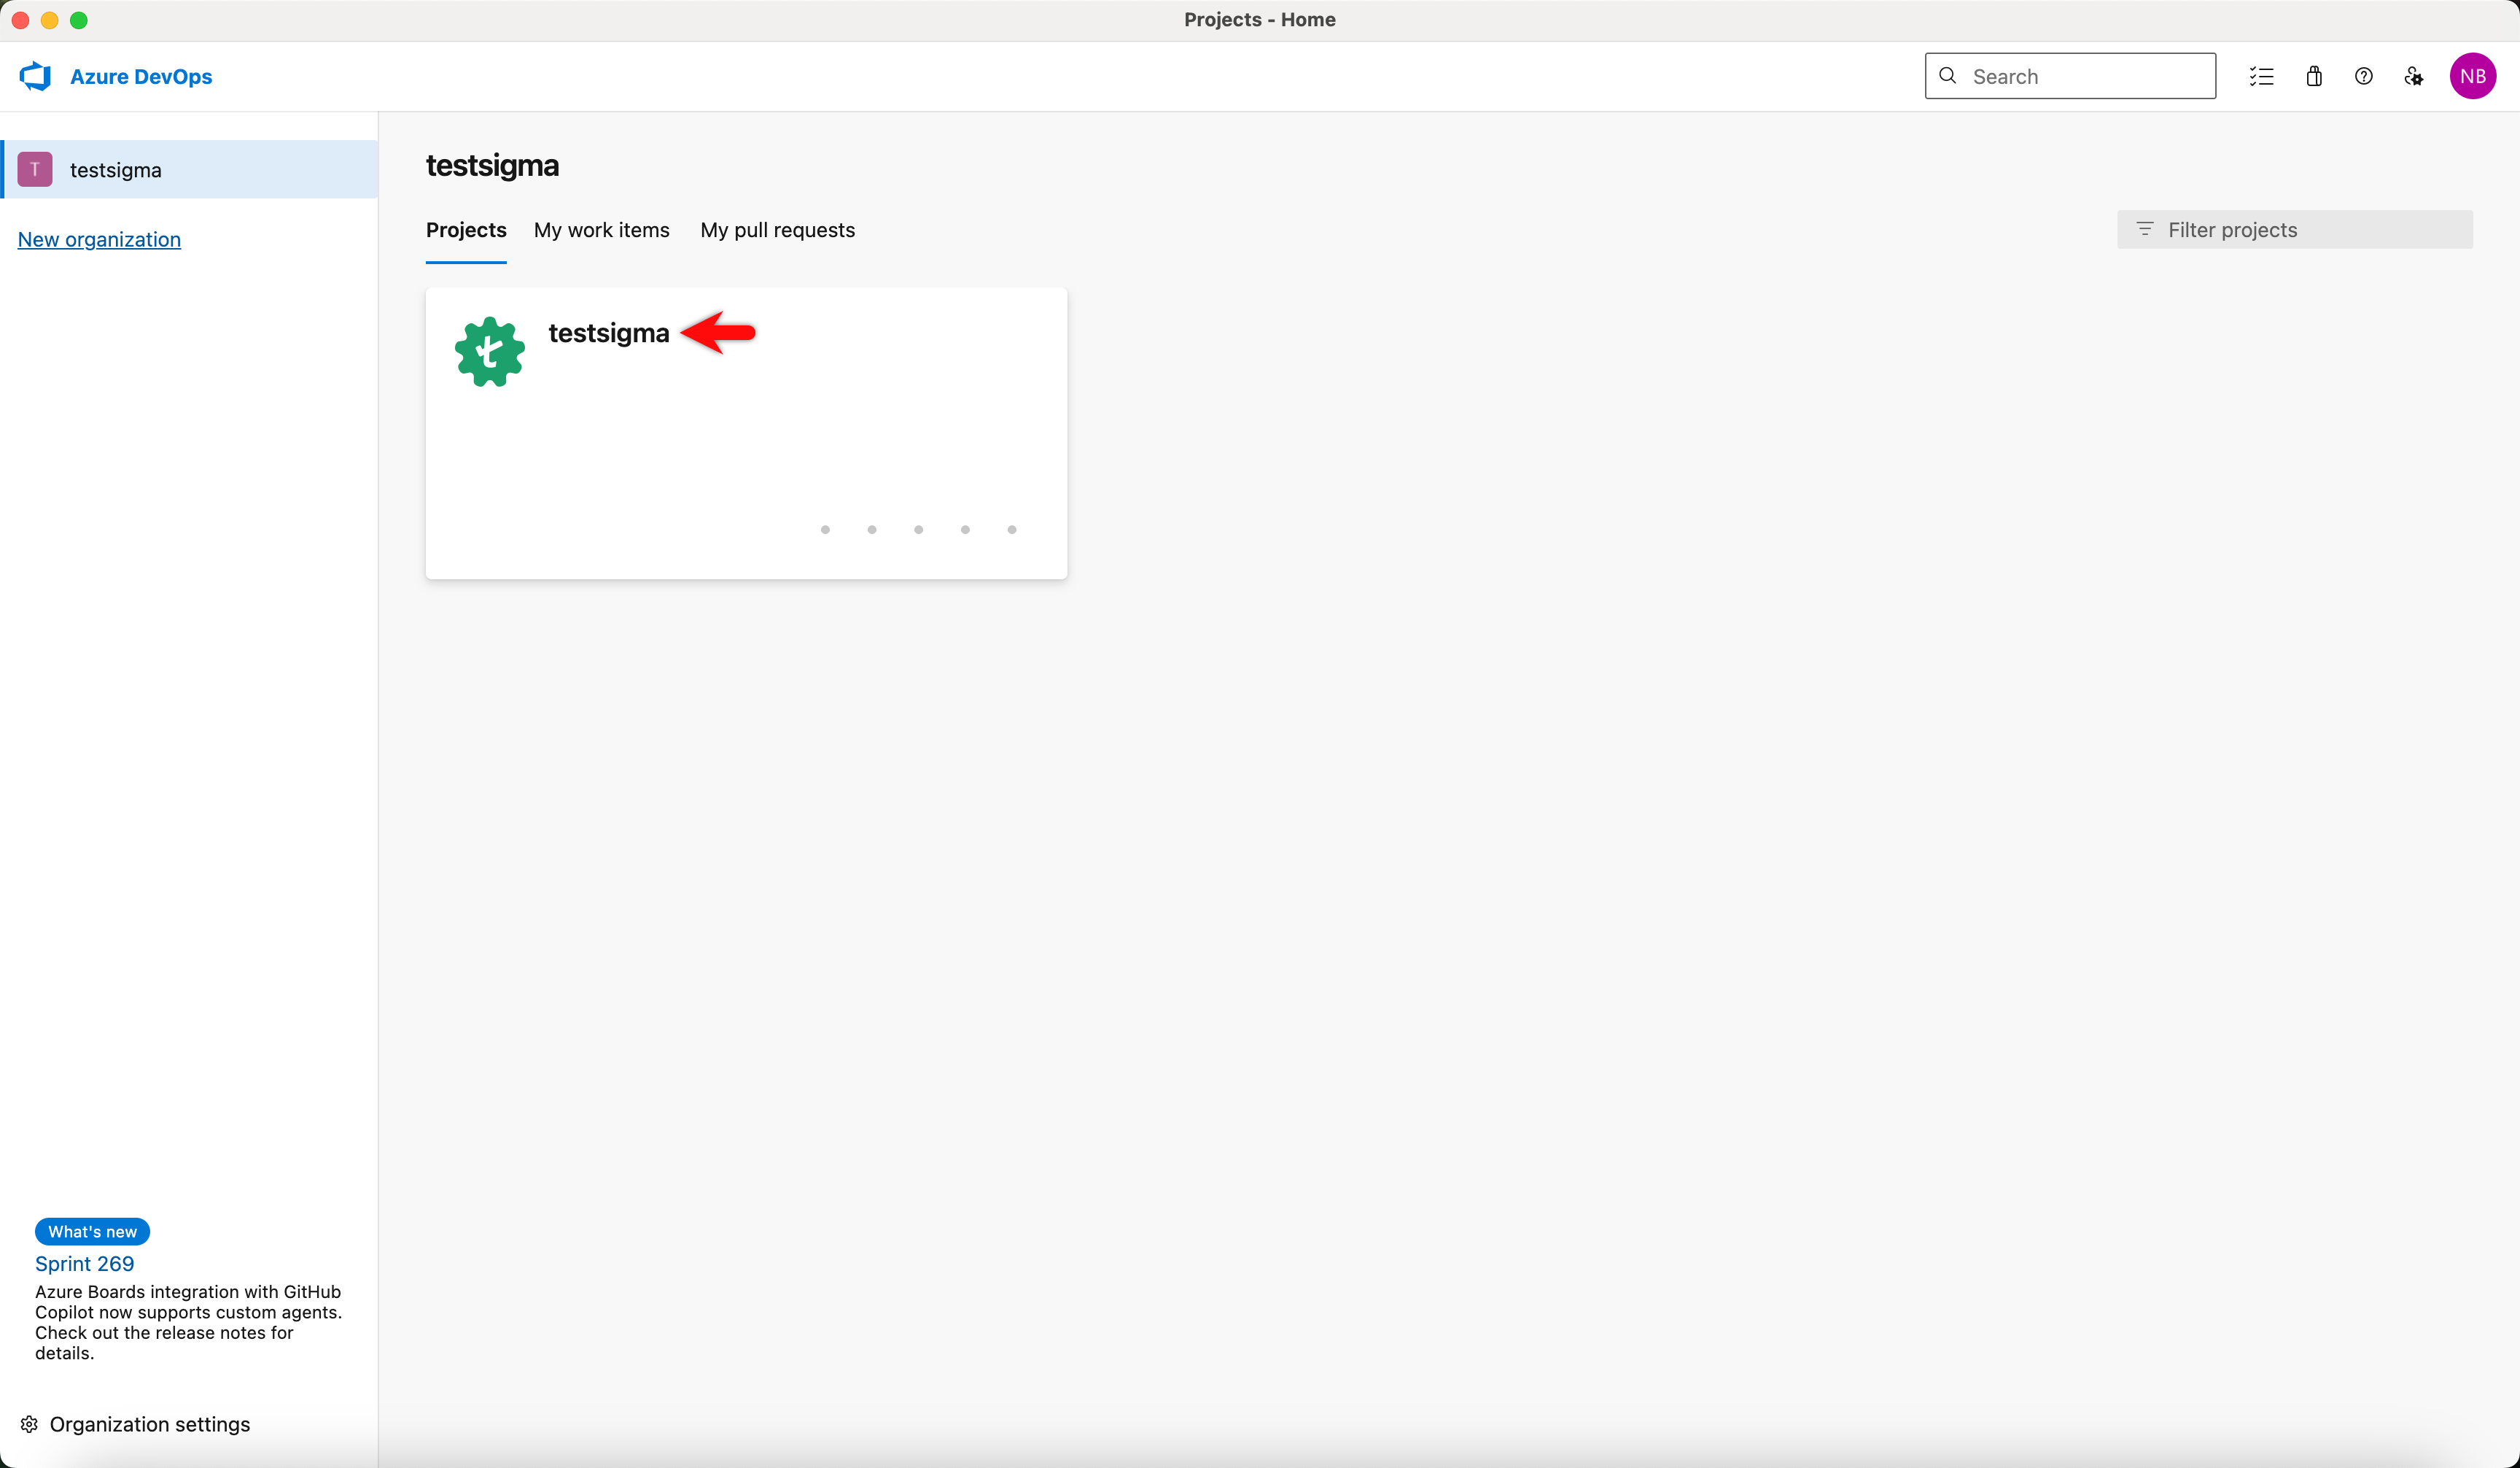Open the Marketplace shopping bag icon
This screenshot has height=1468, width=2520.
pyautogui.click(x=2314, y=75)
